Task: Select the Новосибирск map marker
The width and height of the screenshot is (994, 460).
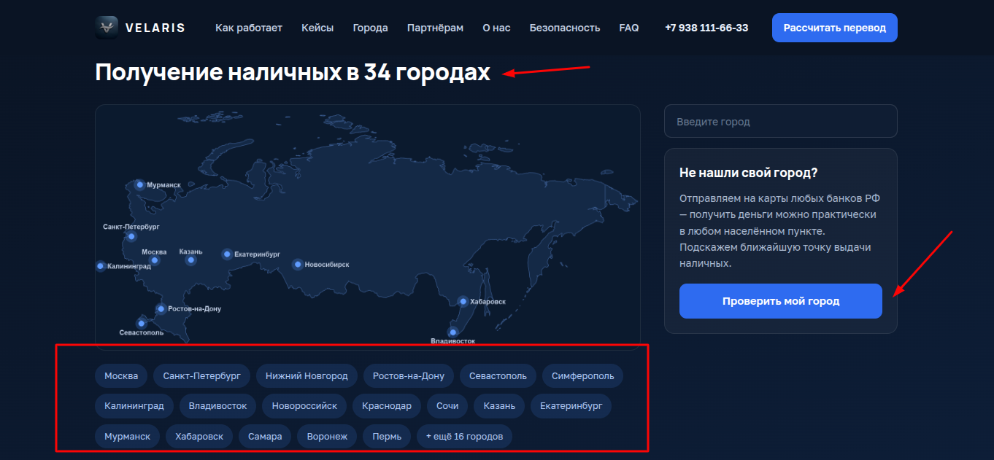Action: [297, 265]
